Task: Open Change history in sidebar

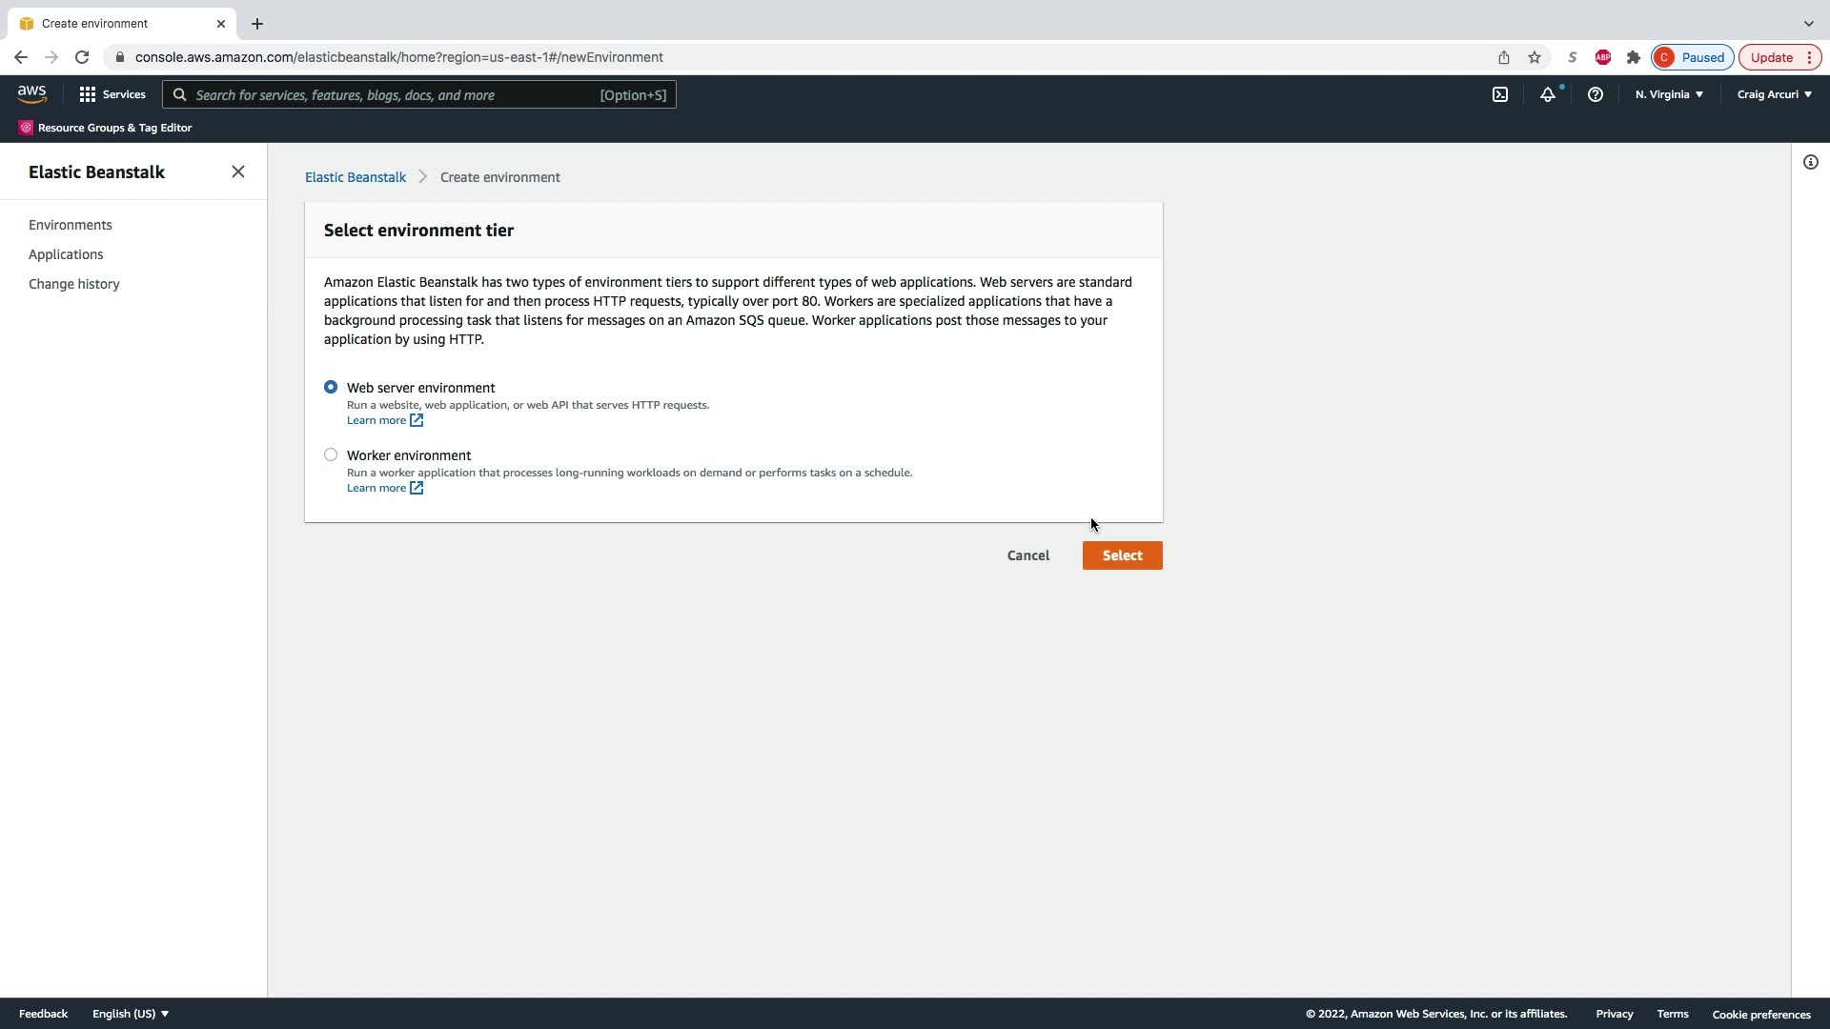Action: [74, 284]
